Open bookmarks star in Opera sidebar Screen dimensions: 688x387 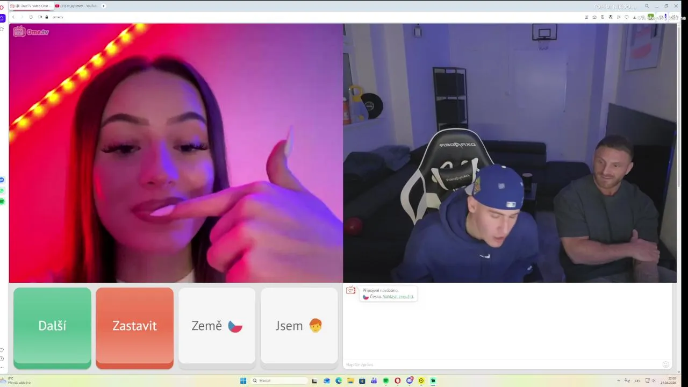click(2, 29)
